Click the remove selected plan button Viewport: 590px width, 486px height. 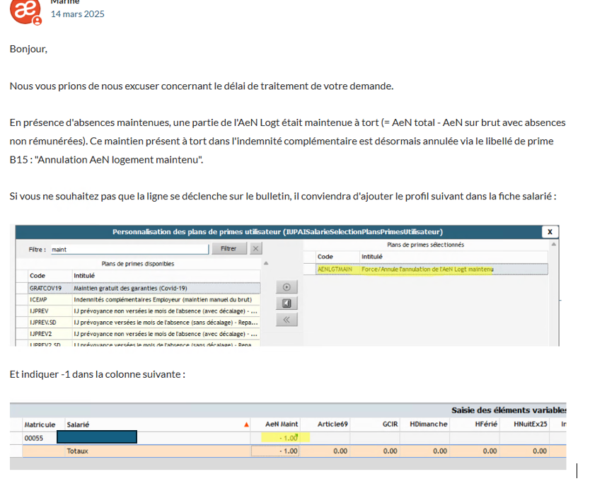[x=287, y=303]
